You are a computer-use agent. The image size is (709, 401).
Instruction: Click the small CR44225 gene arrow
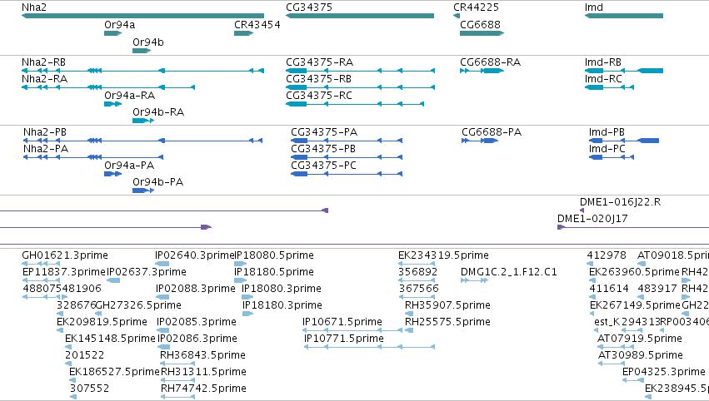tap(457, 16)
